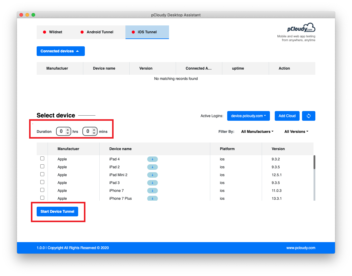Click the download arrow icon for iPad Mini 2
This screenshot has height=276, width=352.
pos(152,175)
